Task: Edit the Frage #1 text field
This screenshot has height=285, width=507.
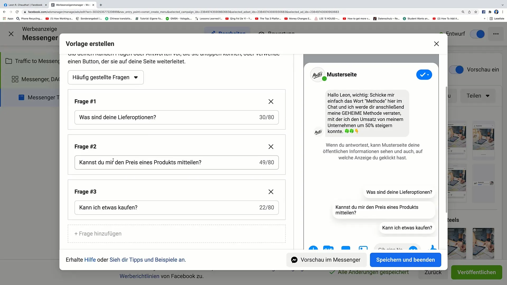Action: 176,117
